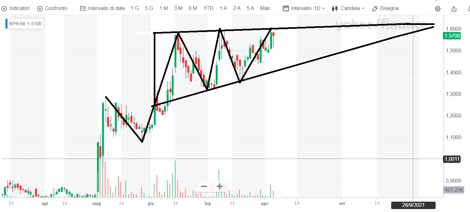Select the 3 M time range
470x212 pixels.
178,8
